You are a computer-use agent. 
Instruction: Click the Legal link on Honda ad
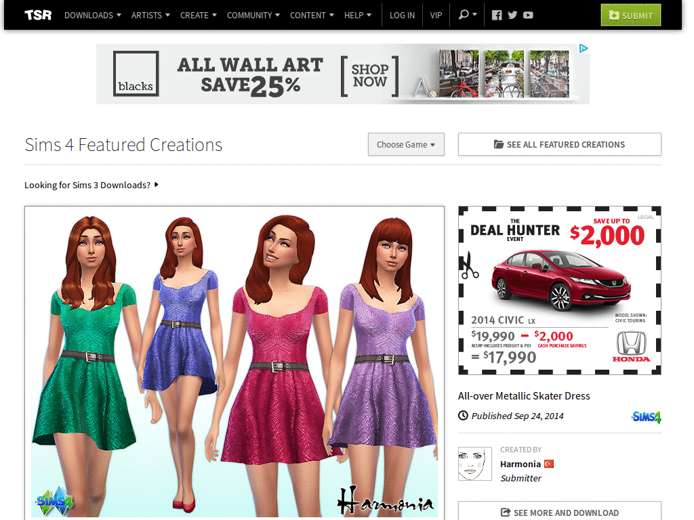(645, 217)
